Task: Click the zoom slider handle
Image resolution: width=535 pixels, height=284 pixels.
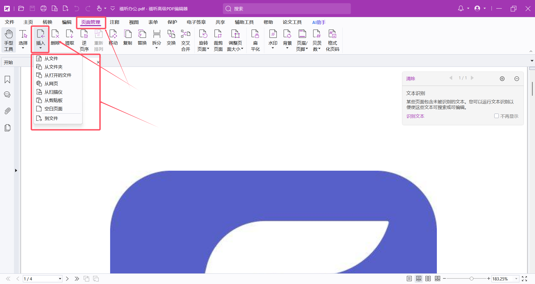Action: tap(471, 279)
